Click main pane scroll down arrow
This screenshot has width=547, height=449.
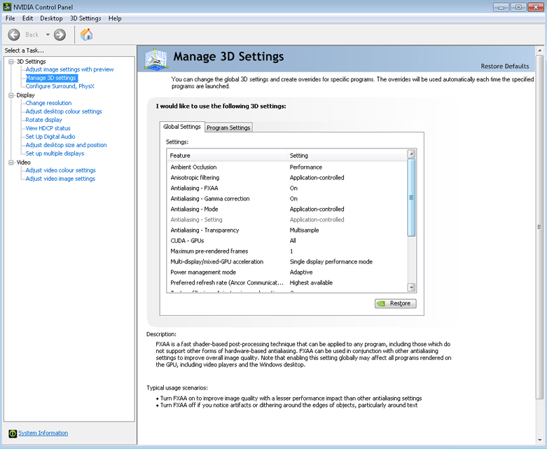pos(540,440)
